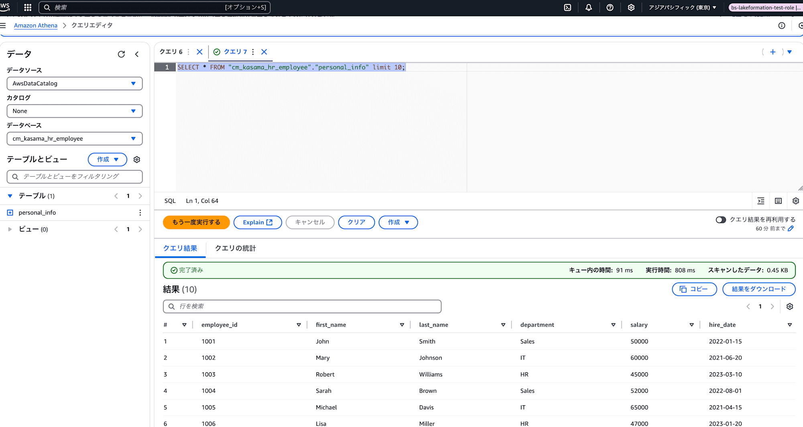Follow the Amazon Athena breadcrumb link
The width and height of the screenshot is (803, 427).
(x=36, y=25)
